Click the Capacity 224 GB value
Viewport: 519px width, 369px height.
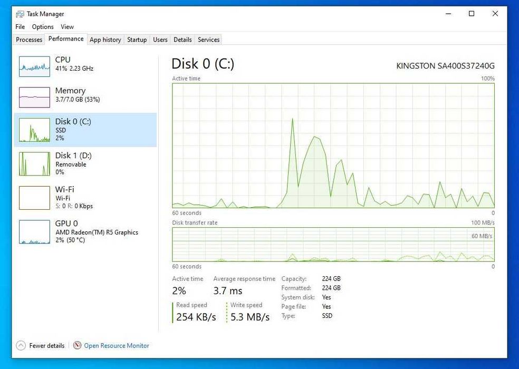point(331,279)
